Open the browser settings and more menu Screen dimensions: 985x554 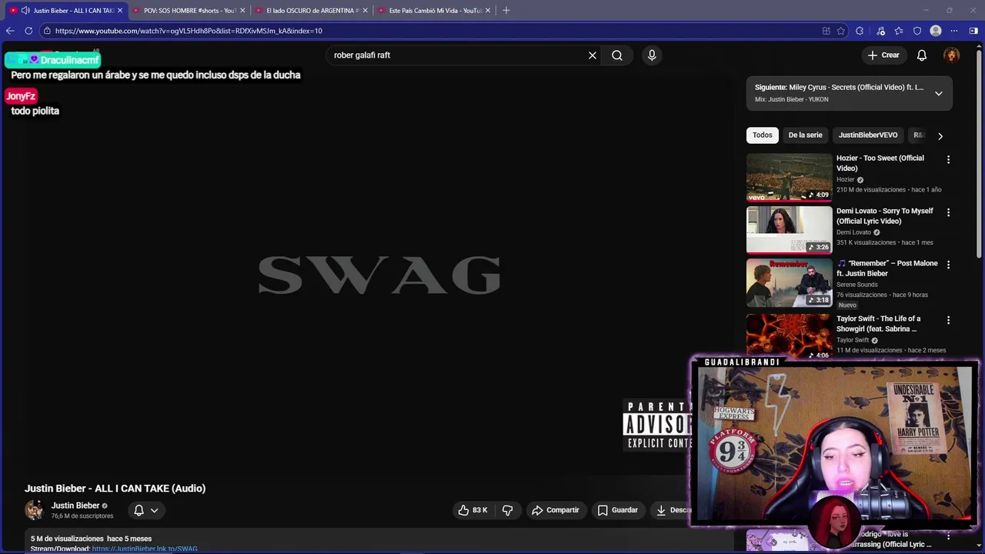954,31
